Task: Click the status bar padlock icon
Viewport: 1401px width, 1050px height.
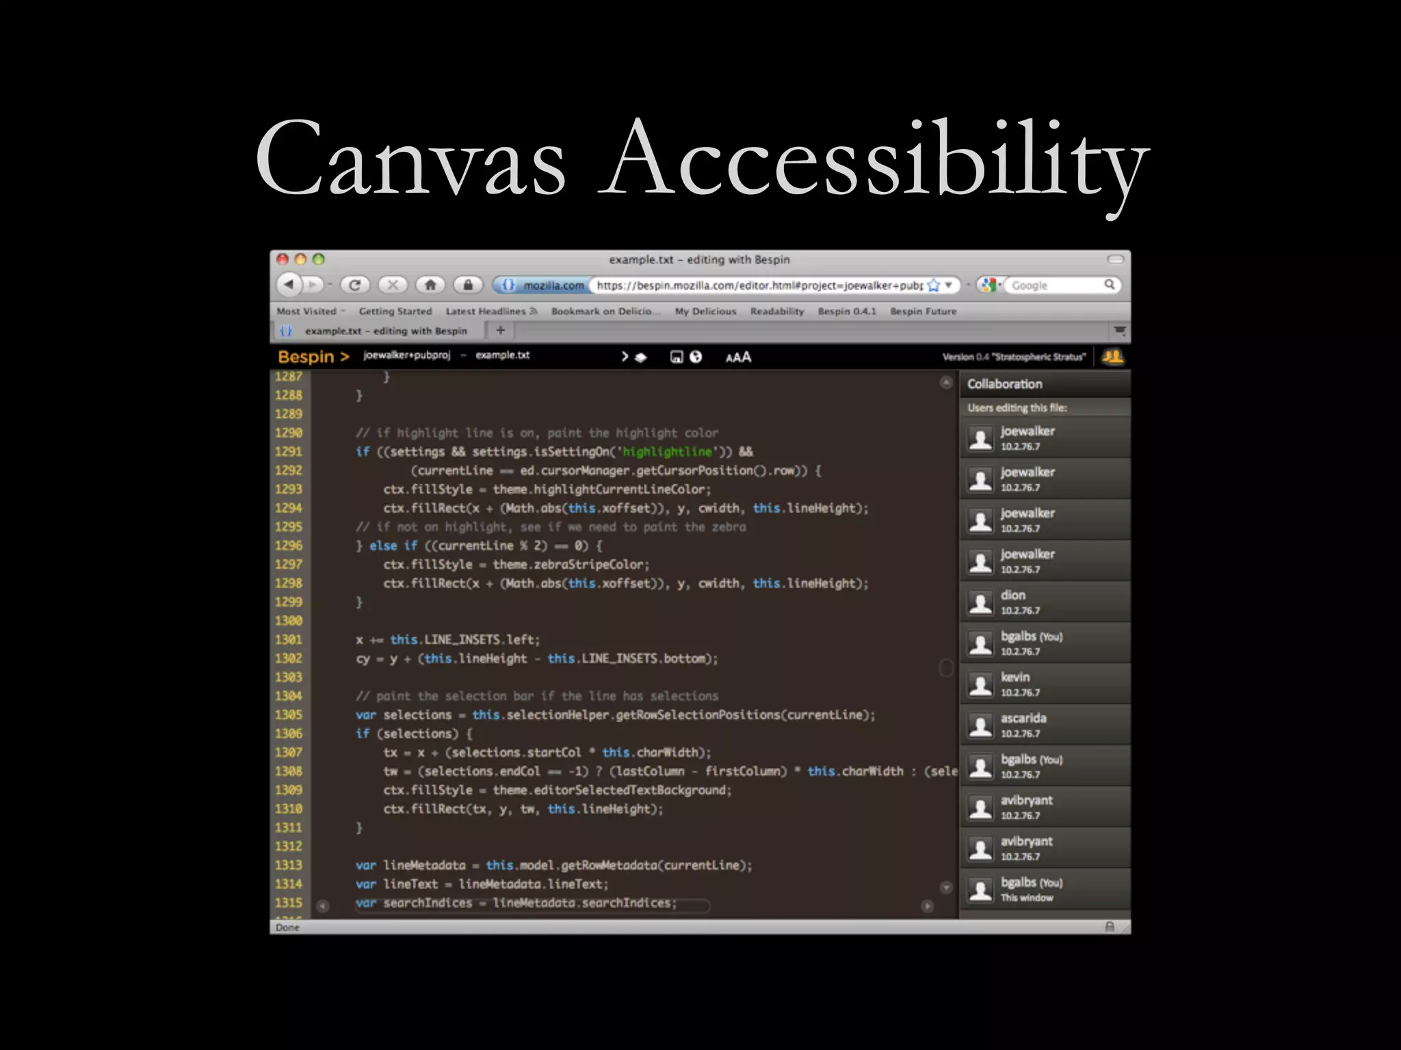Action: tap(1110, 927)
